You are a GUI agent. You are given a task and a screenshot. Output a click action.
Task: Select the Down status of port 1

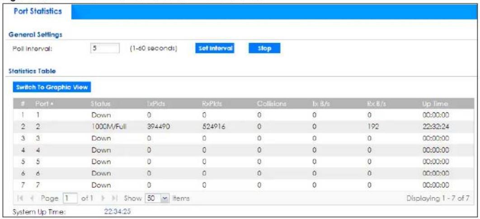(101, 115)
